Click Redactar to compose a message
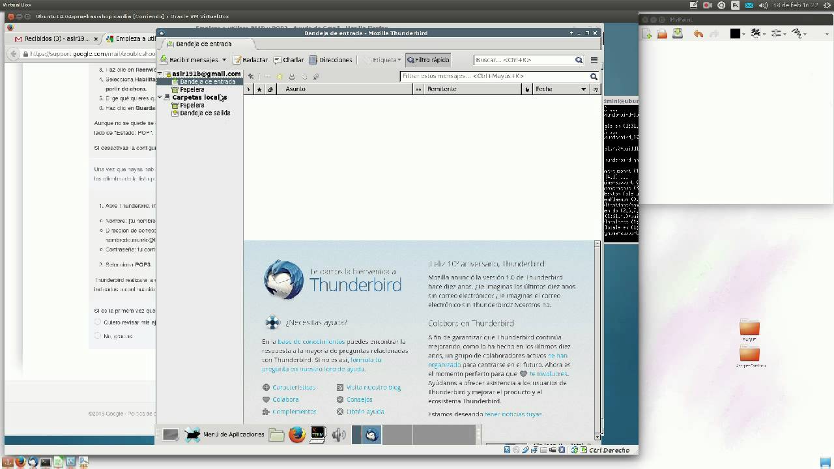This screenshot has width=834, height=469. 250,60
